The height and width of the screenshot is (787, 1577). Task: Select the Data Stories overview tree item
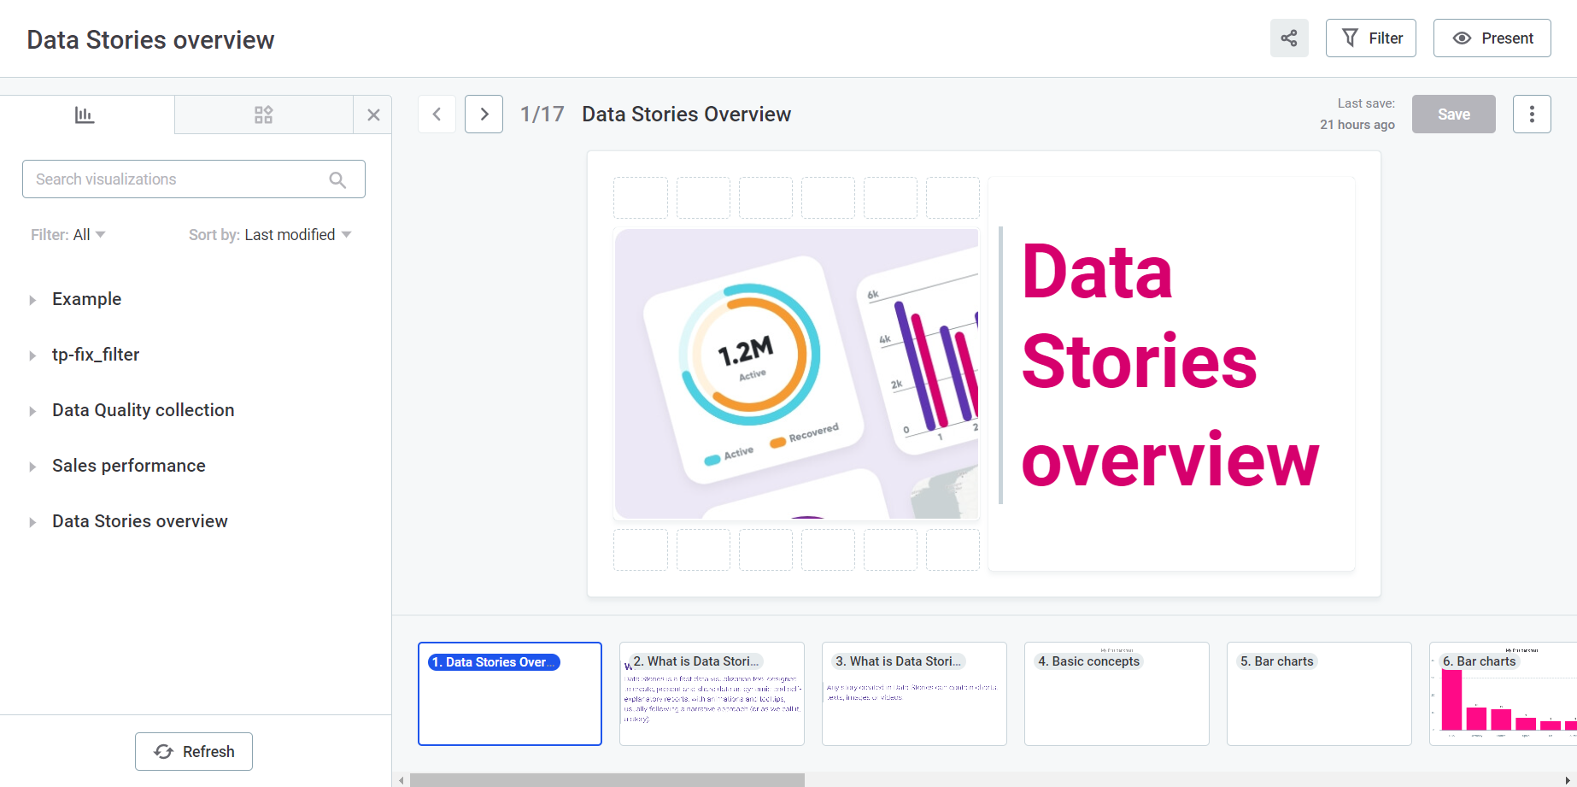click(139, 521)
